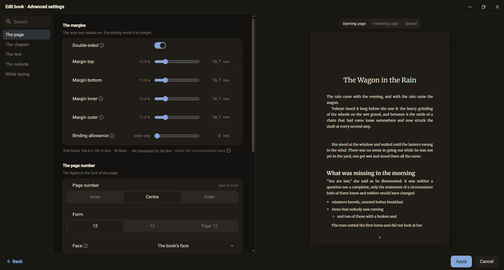Open The outside settings section

pos(26,64)
